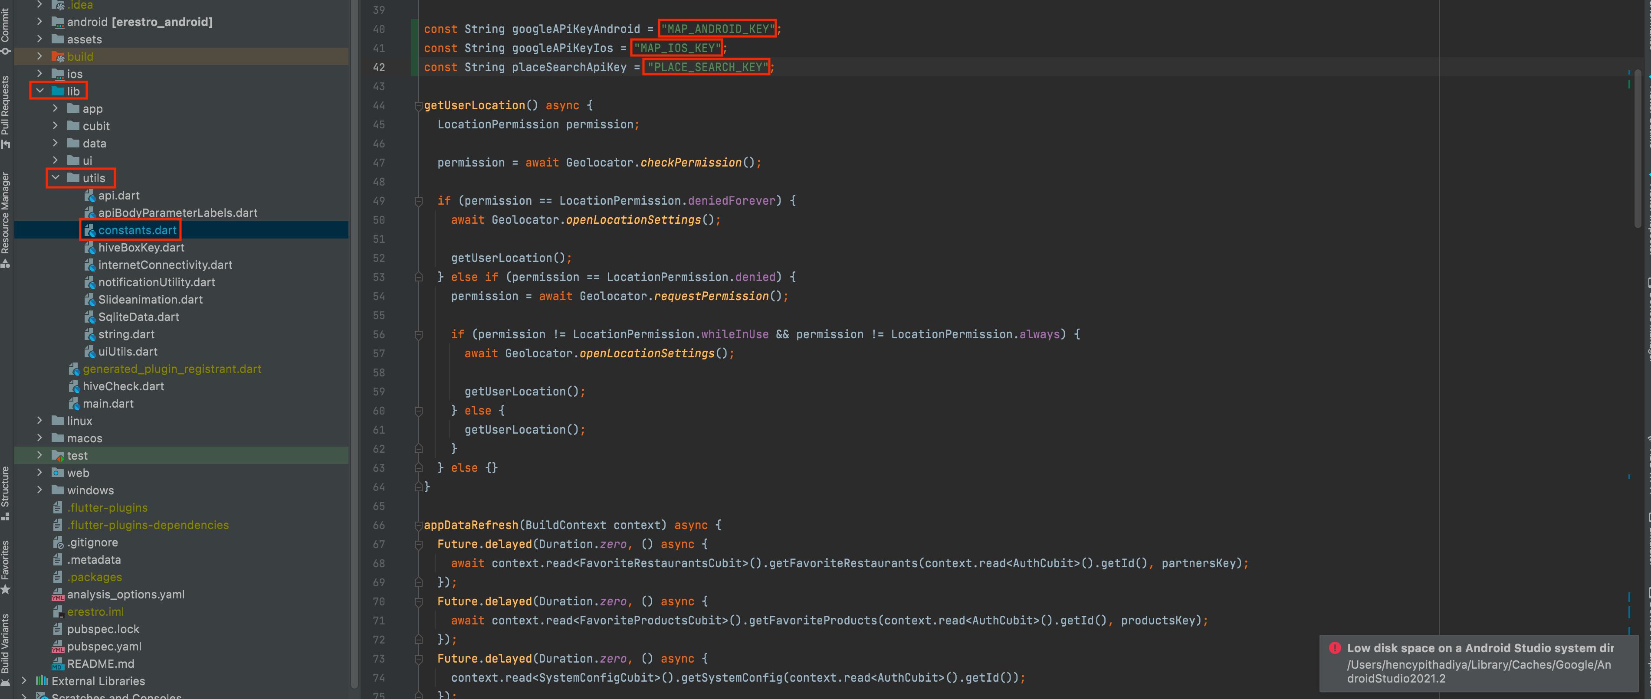This screenshot has width=1651, height=699.
Task: Expand the cubit folder
Action: (x=55, y=126)
